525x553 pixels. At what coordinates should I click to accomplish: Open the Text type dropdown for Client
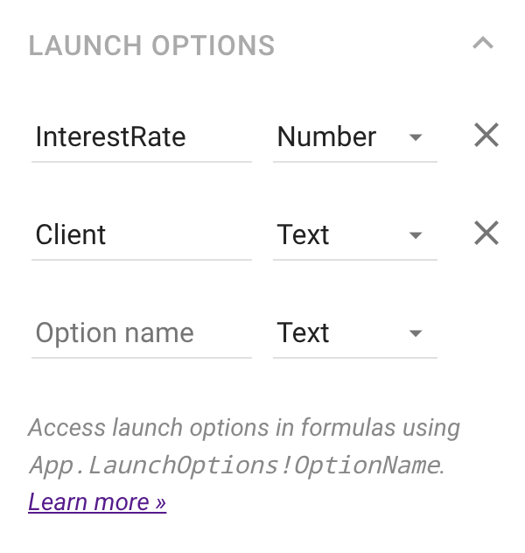coord(354,235)
